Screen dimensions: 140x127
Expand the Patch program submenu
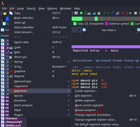40,105
